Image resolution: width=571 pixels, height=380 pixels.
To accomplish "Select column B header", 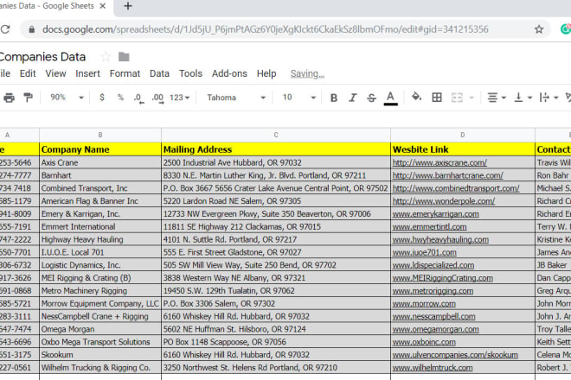I will pyautogui.click(x=100, y=135).
